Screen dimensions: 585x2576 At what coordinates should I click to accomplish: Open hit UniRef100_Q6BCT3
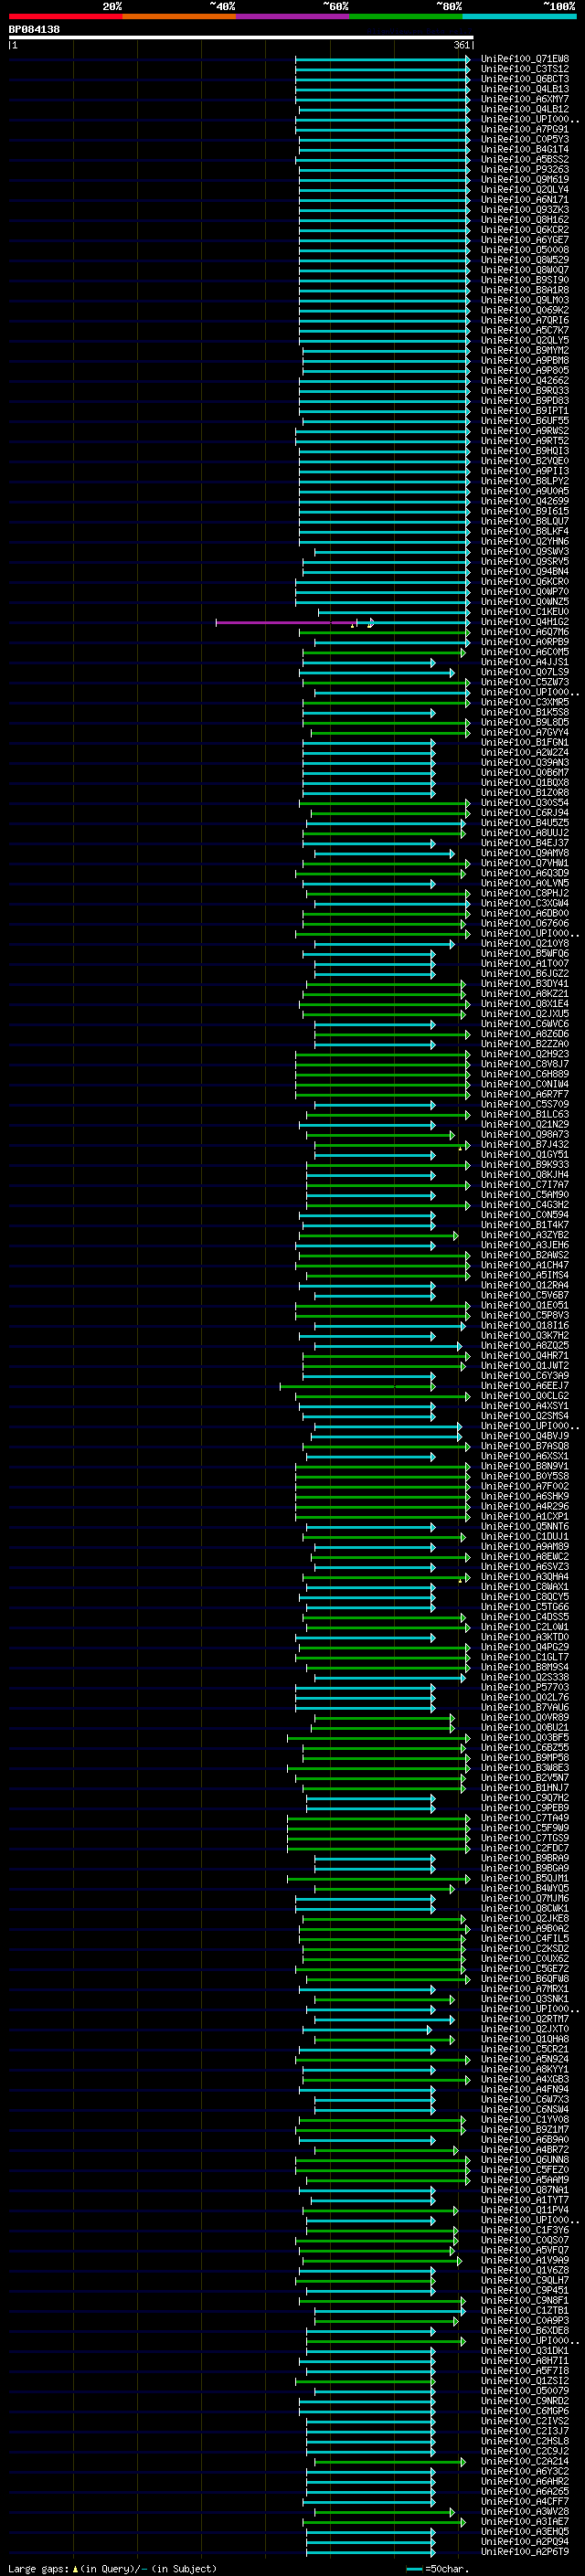(x=525, y=79)
